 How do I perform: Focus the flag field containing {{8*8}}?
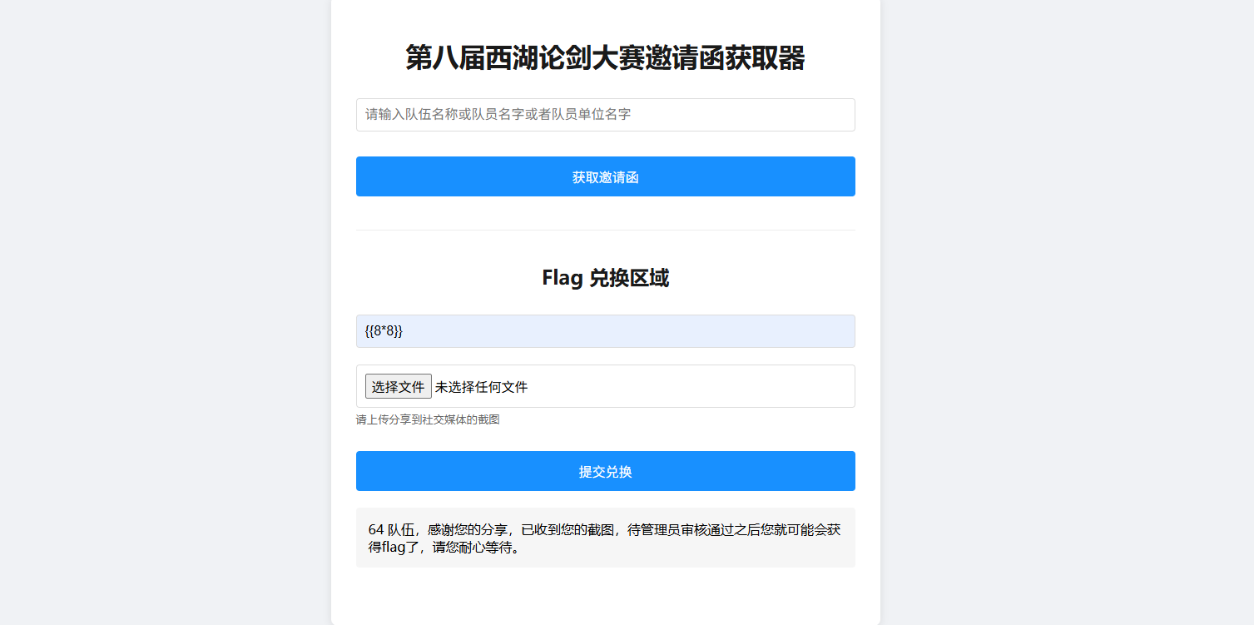click(x=605, y=331)
